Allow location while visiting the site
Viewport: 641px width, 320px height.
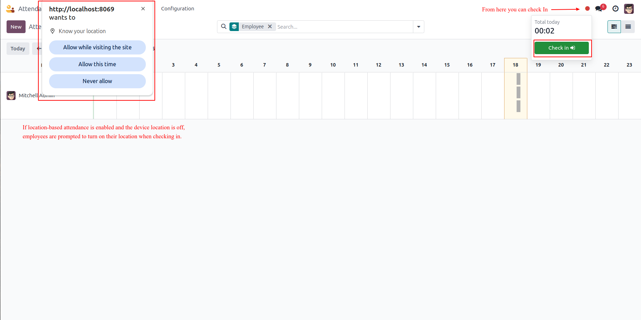pyautogui.click(x=97, y=47)
